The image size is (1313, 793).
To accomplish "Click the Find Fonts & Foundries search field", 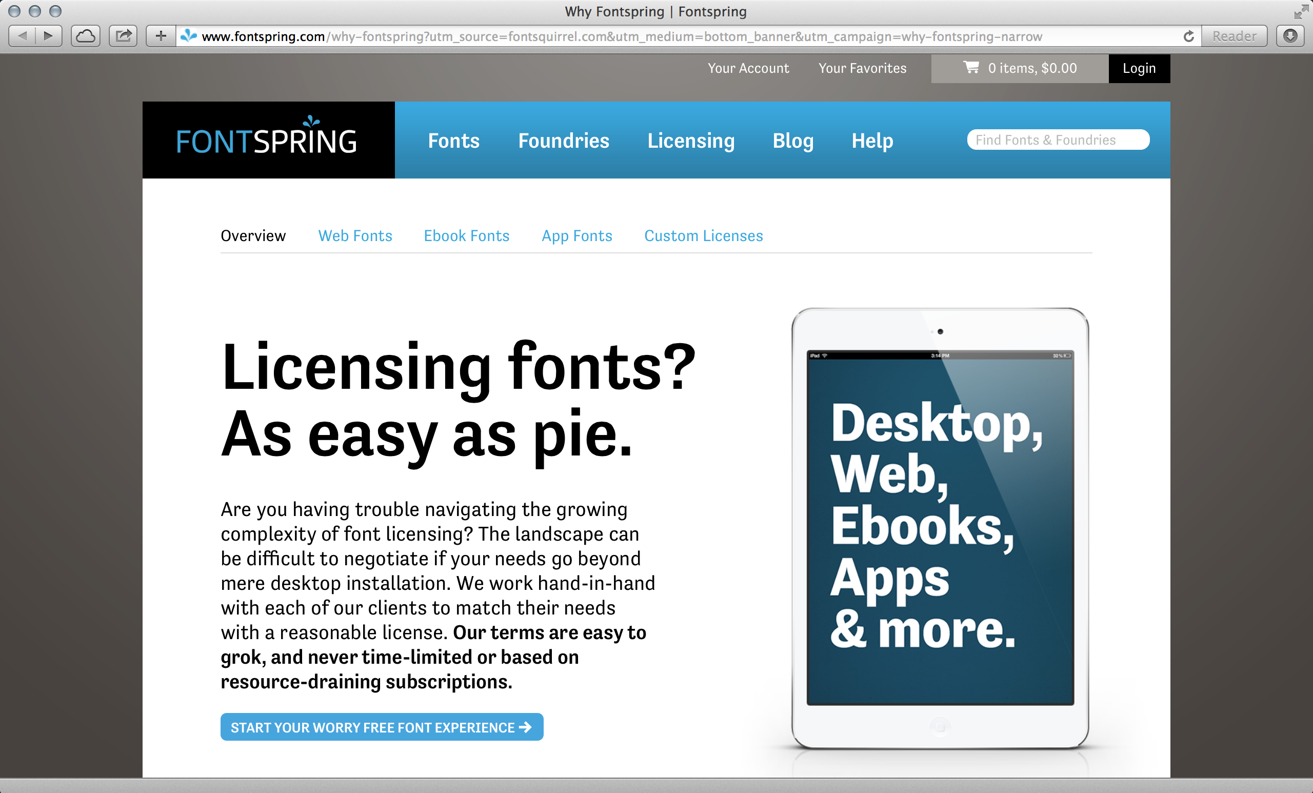I will (1058, 140).
